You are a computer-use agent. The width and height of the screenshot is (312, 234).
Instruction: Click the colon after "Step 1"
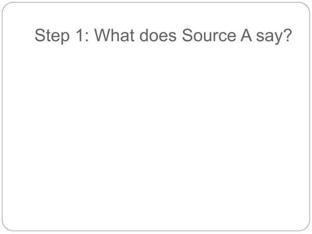87,37
